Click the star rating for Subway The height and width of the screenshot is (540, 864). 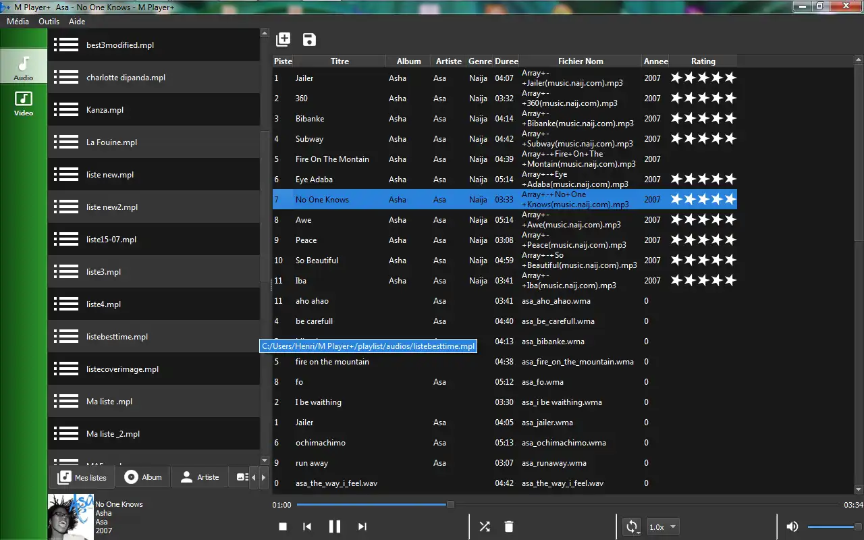click(703, 139)
